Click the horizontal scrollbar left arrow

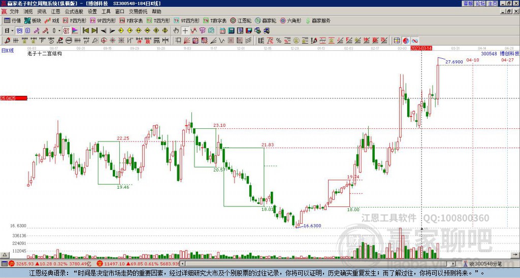click(x=182, y=264)
